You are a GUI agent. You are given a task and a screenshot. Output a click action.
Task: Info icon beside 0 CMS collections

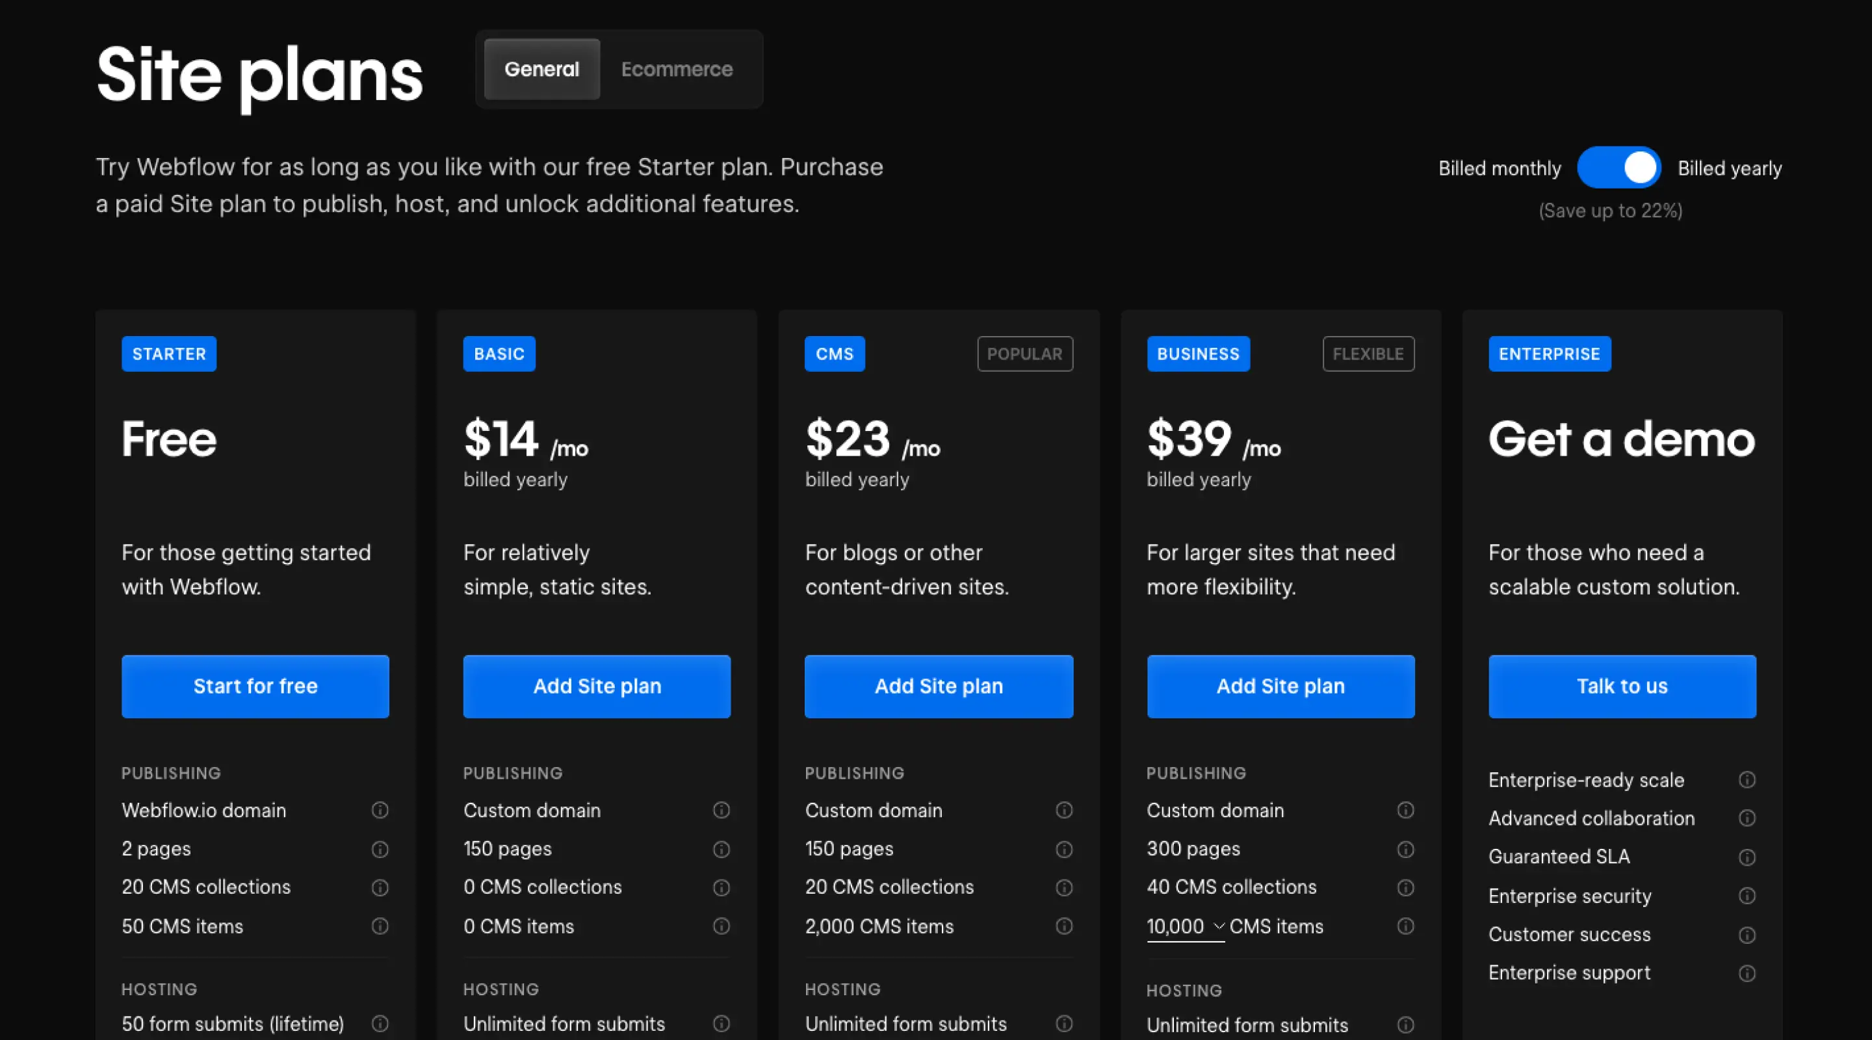click(x=721, y=887)
